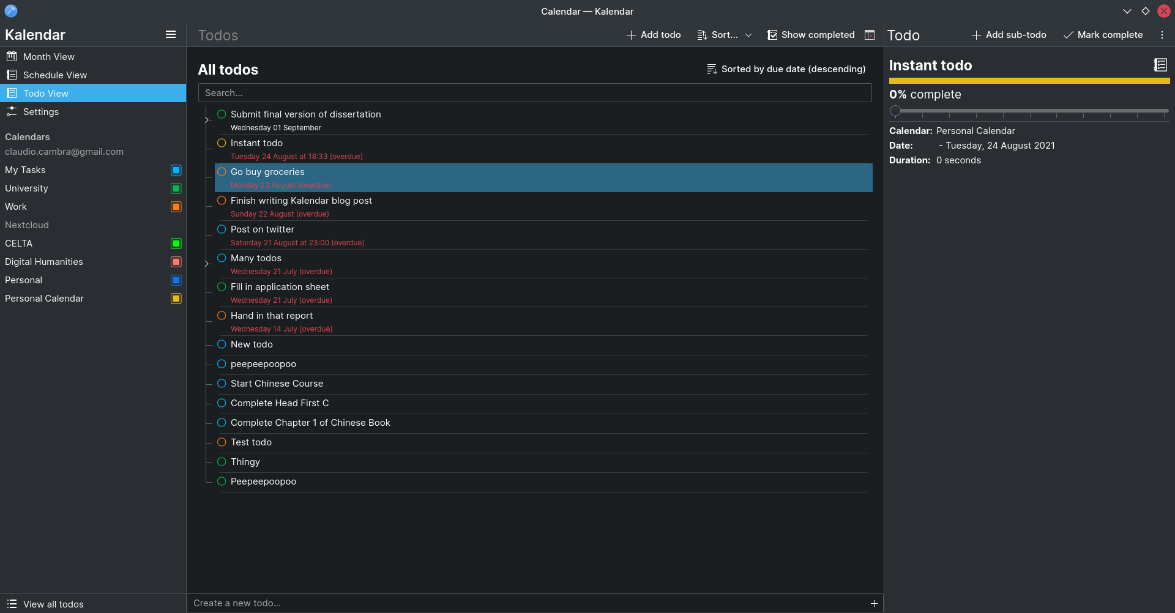Click Show completed button
This screenshot has height=613, width=1175.
811,35
